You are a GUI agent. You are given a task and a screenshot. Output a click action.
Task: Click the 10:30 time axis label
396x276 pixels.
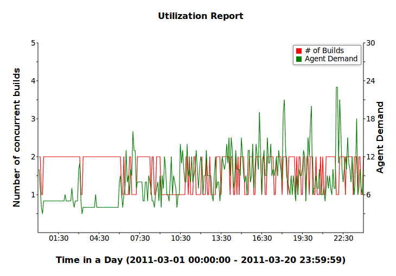pyautogui.click(x=181, y=239)
